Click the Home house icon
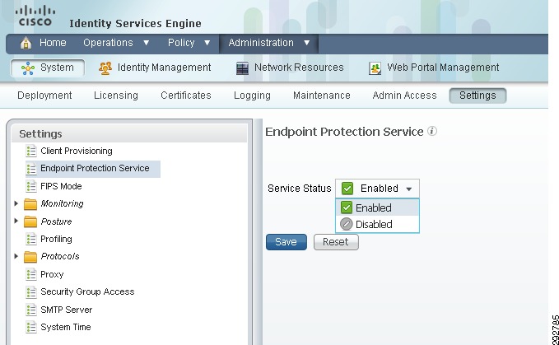The image size is (559, 345). [26, 43]
